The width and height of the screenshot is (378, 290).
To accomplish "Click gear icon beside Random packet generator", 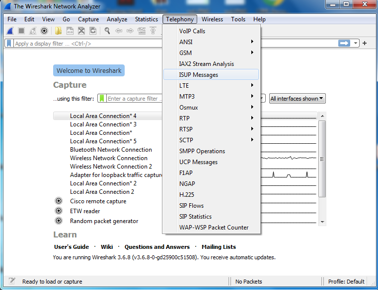I will 59,221.
